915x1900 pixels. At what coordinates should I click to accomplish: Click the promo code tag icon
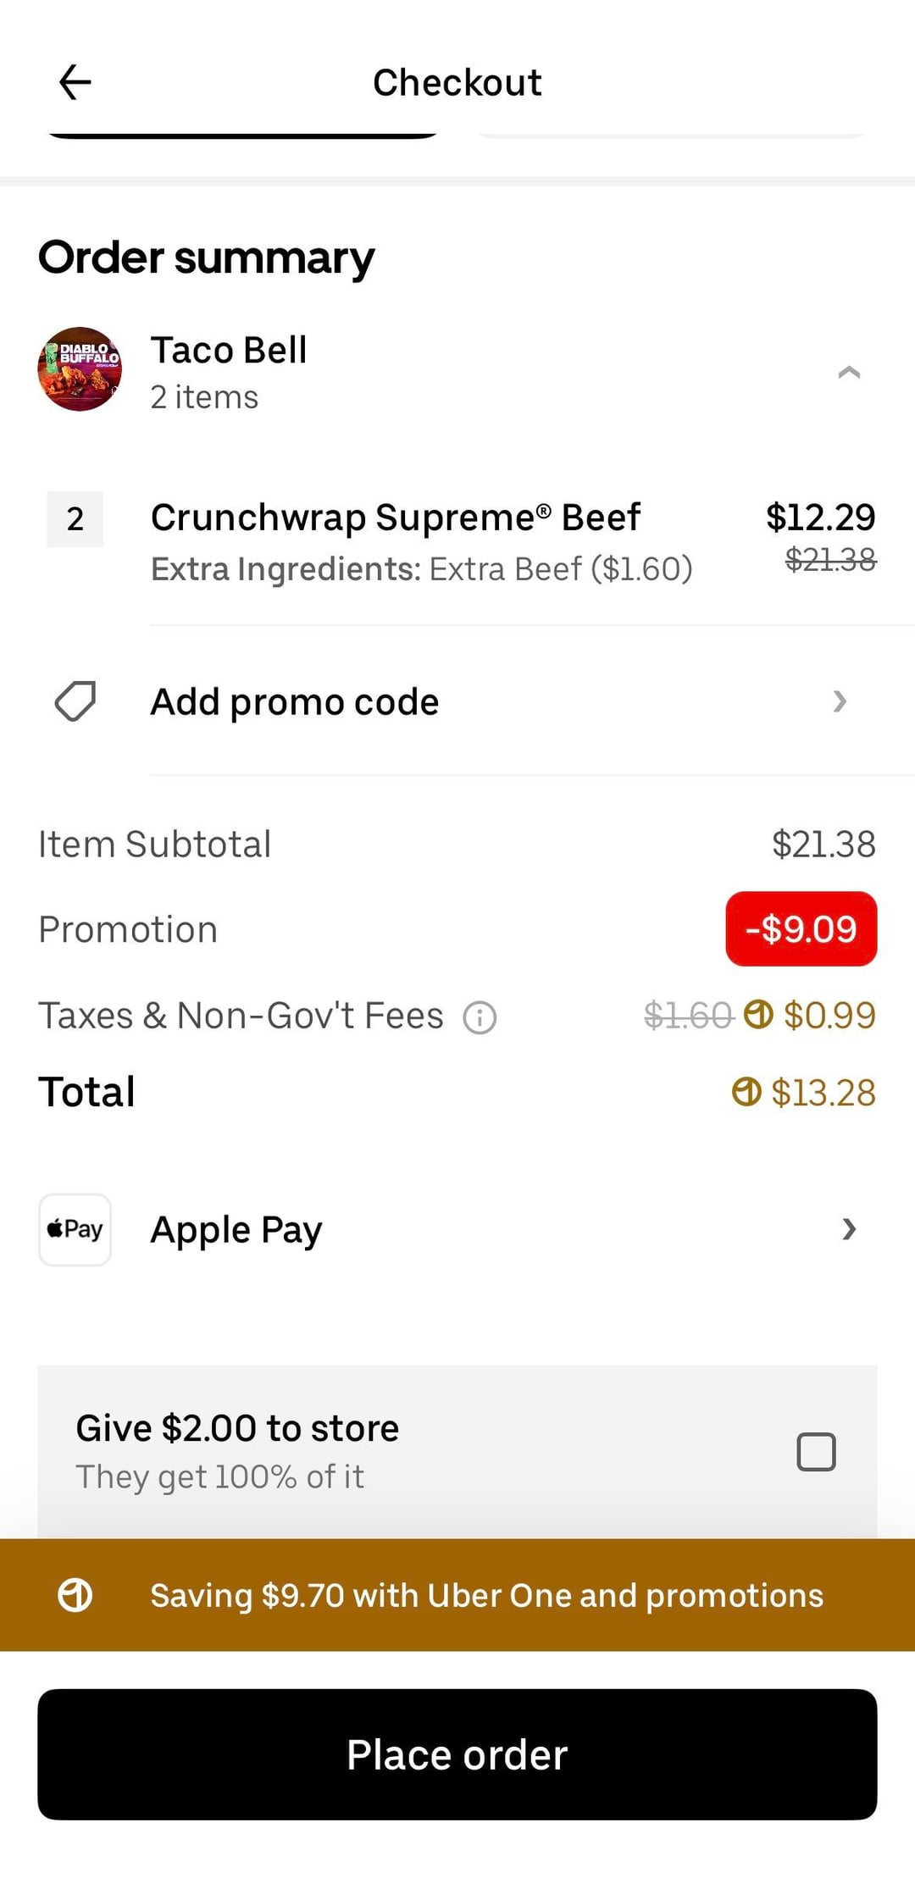pos(75,701)
